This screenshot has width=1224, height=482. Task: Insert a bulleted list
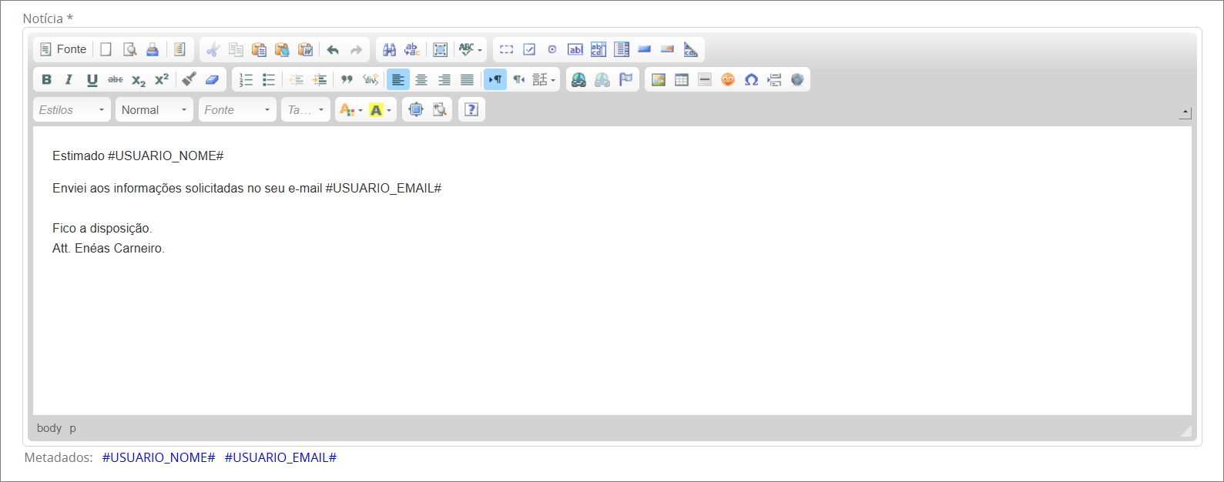pyautogui.click(x=269, y=79)
